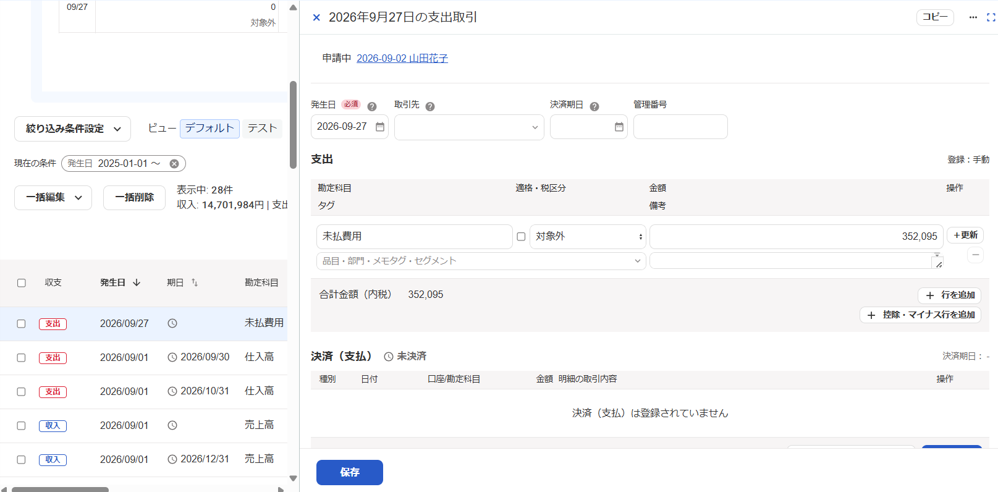Click the コピー button
The width and height of the screenshot is (998, 492).
[x=935, y=17]
